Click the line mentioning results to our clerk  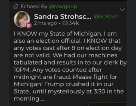click(70, 63)
